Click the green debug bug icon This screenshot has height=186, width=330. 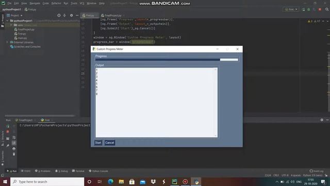coord(309,9)
